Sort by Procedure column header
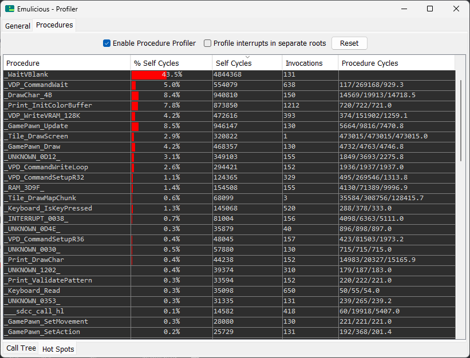470x358 pixels. (x=67, y=63)
